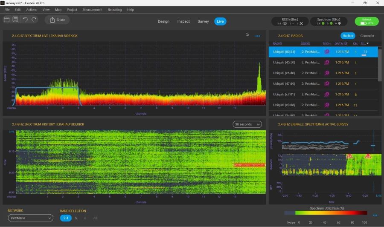Viewport: 384px width, 227px height.
Task: Open the Project menu
Action: [72, 10]
